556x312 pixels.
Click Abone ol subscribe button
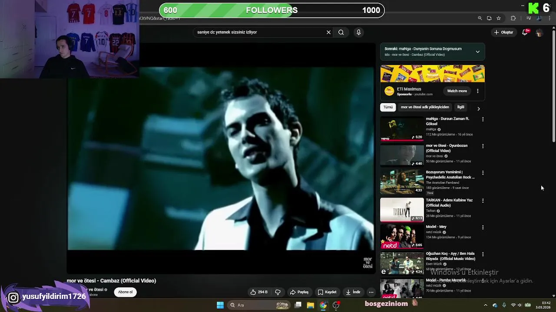coord(125,292)
